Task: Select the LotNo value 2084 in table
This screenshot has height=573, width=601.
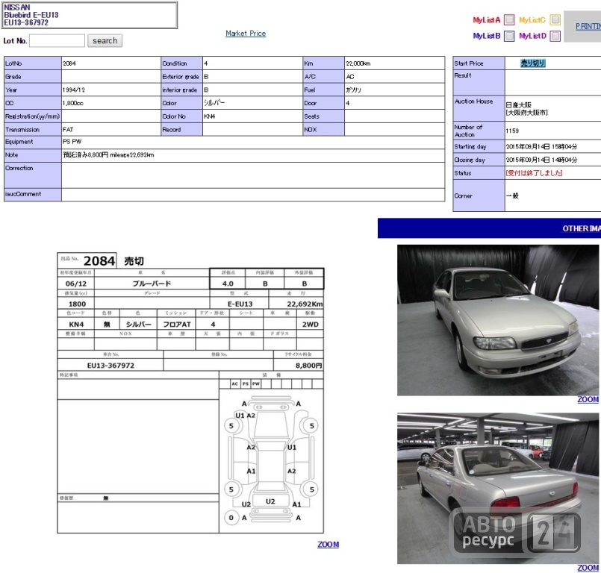Action: tap(69, 63)
